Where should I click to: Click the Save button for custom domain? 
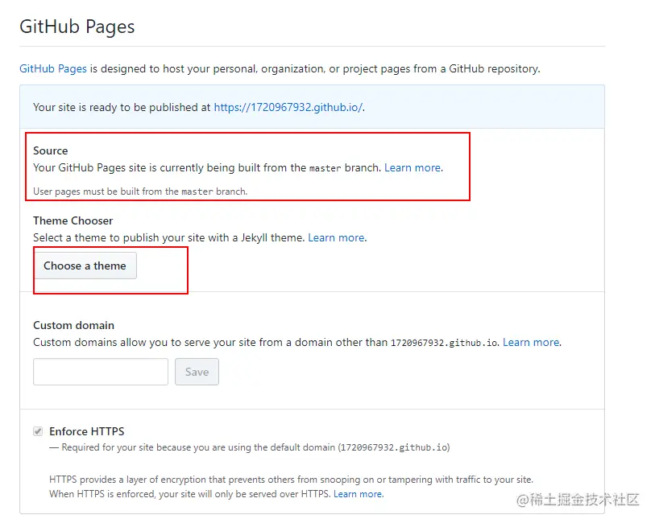tap(197, 372)
